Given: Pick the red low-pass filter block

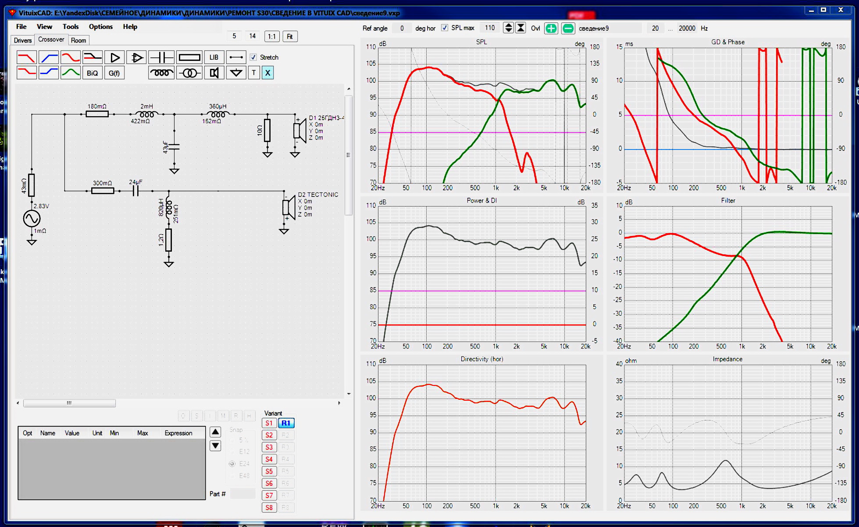Looking at the screenshot, I should (26, 57).
